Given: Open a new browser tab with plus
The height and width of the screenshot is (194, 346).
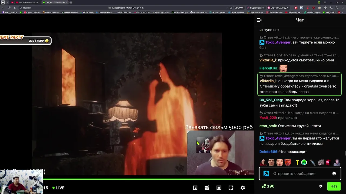Looking at the screenshot, I should 71,2.
